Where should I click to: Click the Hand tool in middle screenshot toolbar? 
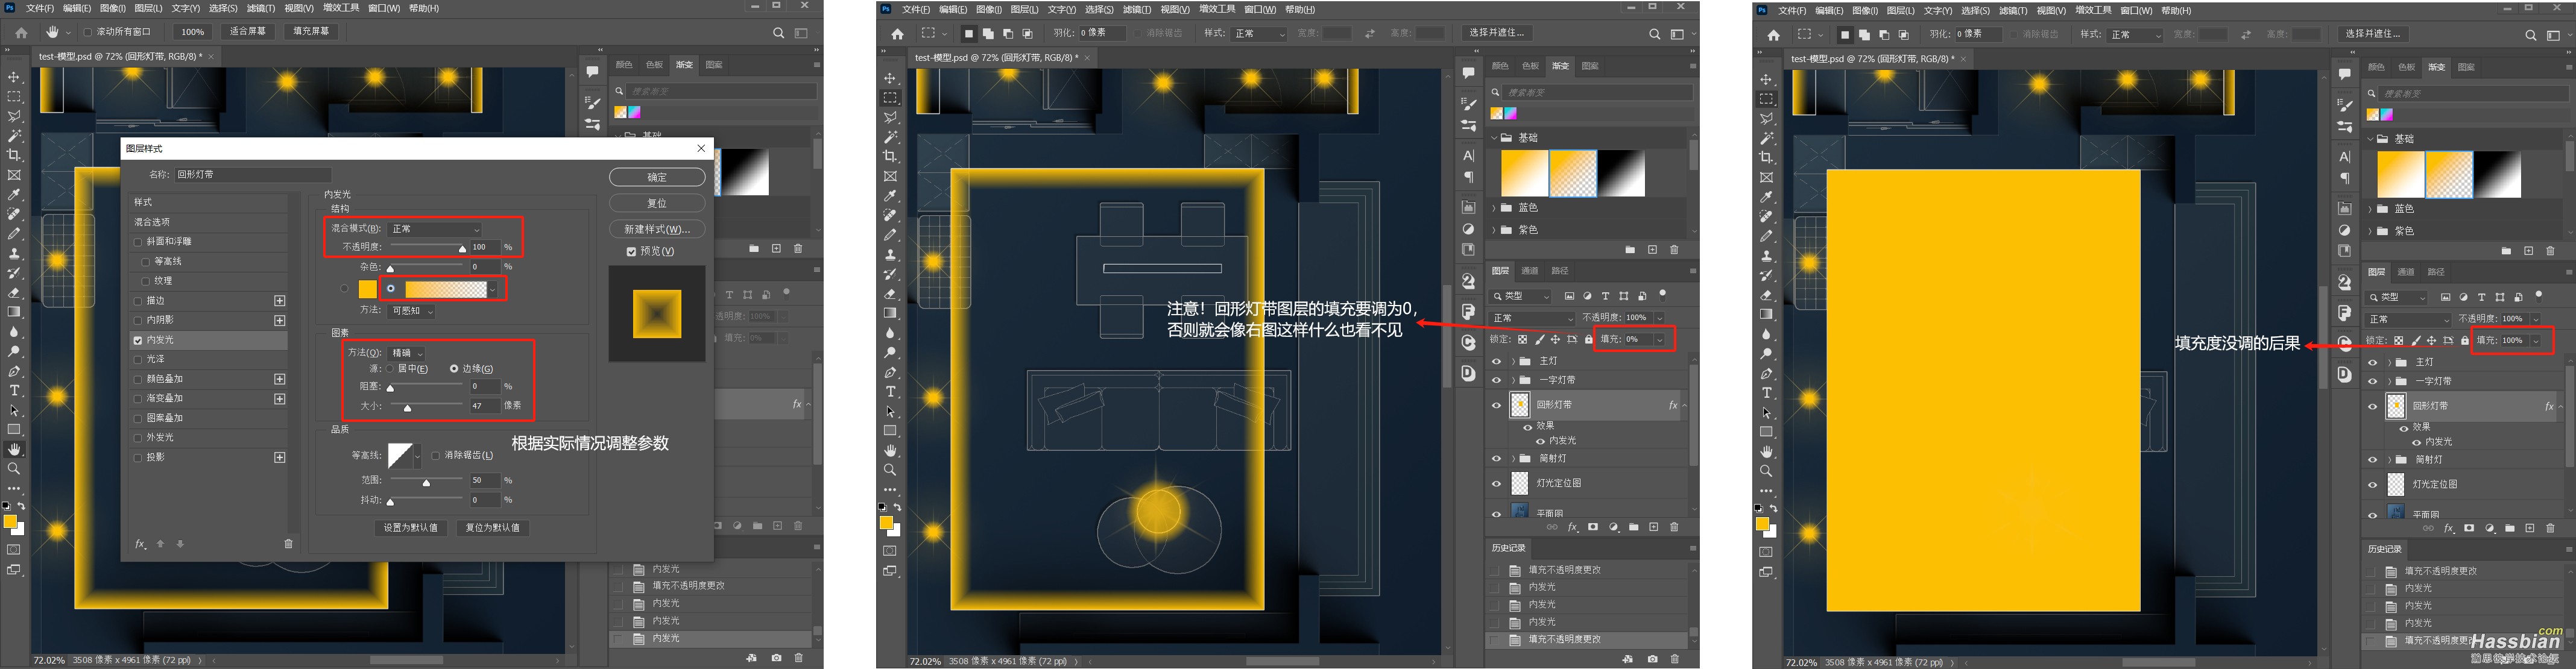click(x=890, y=450)
